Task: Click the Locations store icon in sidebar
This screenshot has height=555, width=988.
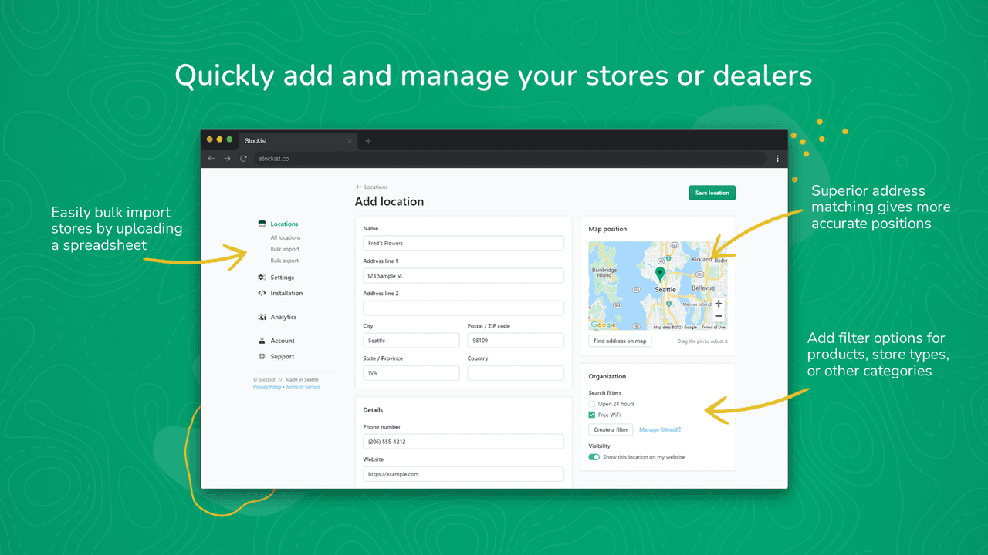Action: 262,224
